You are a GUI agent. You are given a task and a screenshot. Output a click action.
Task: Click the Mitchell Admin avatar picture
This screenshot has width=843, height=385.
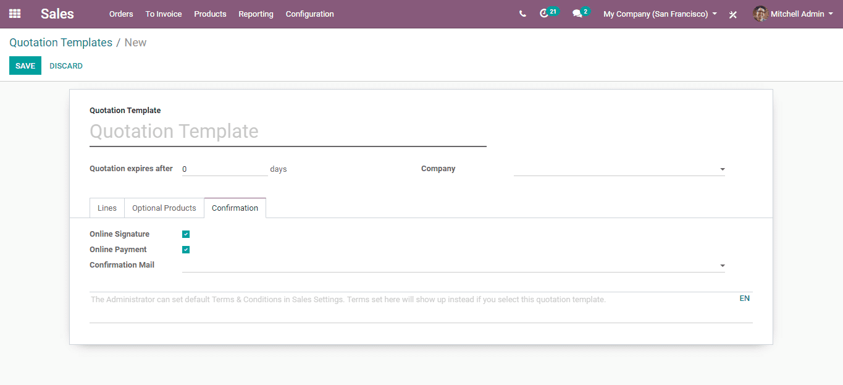760,14
